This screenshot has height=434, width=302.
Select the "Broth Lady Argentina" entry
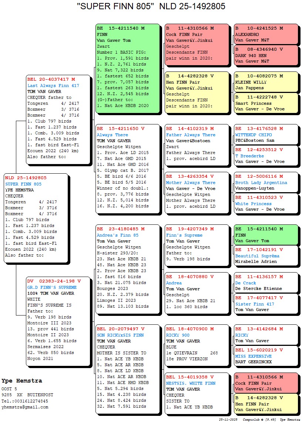(x=261, y=183)
